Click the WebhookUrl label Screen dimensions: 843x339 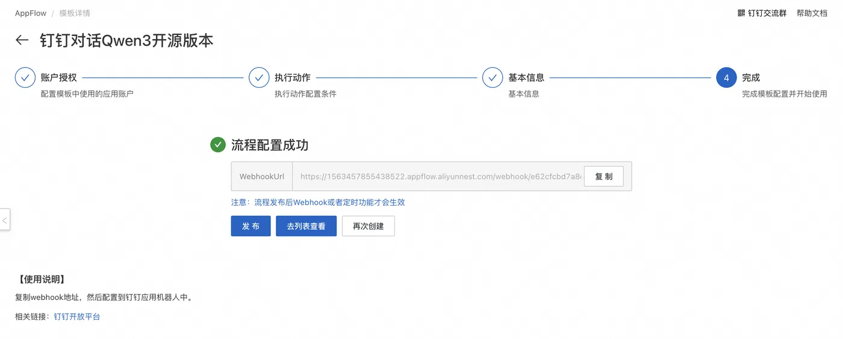262,176
